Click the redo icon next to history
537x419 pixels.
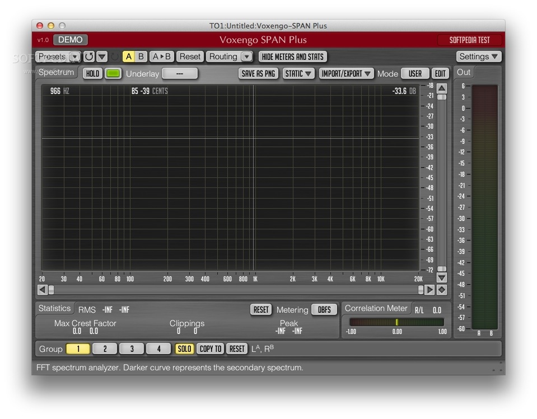pyautogui.click(x=115, y=57)
